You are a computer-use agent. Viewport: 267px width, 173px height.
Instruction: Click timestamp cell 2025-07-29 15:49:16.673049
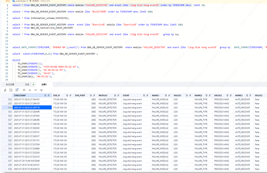[32, 161]
